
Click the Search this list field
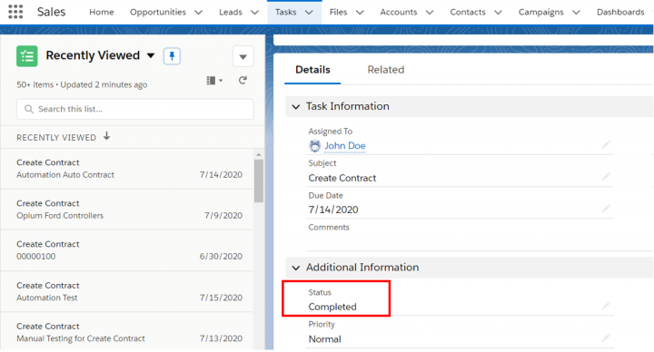(x=135, y=109)
